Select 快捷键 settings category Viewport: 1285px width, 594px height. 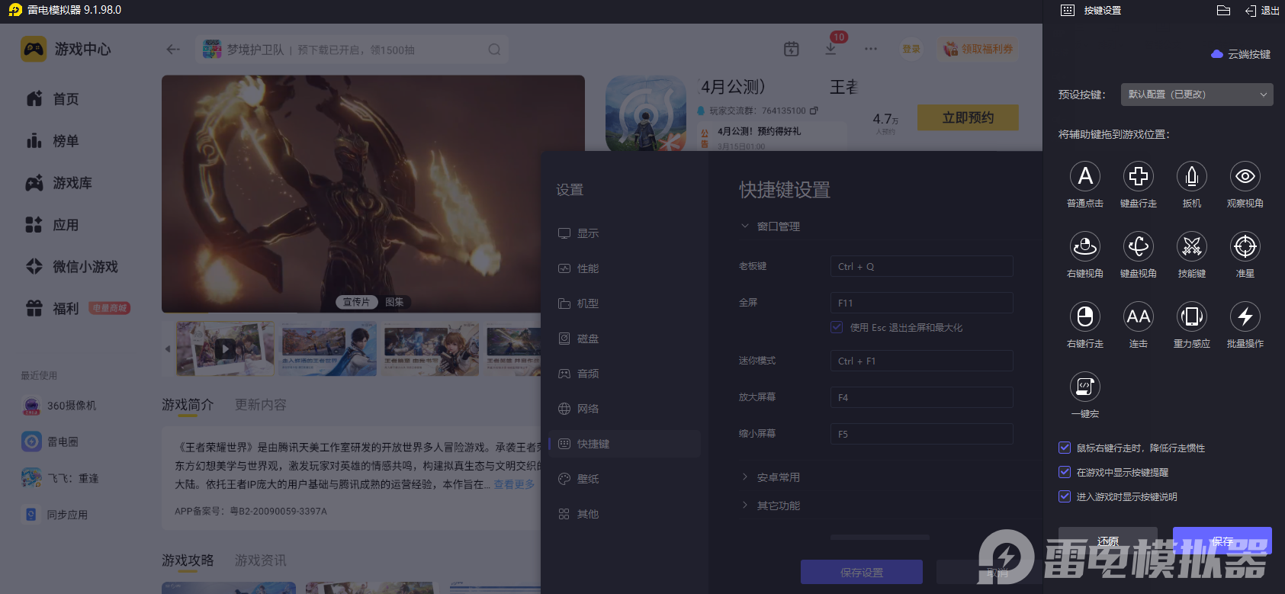click(625, 444)
